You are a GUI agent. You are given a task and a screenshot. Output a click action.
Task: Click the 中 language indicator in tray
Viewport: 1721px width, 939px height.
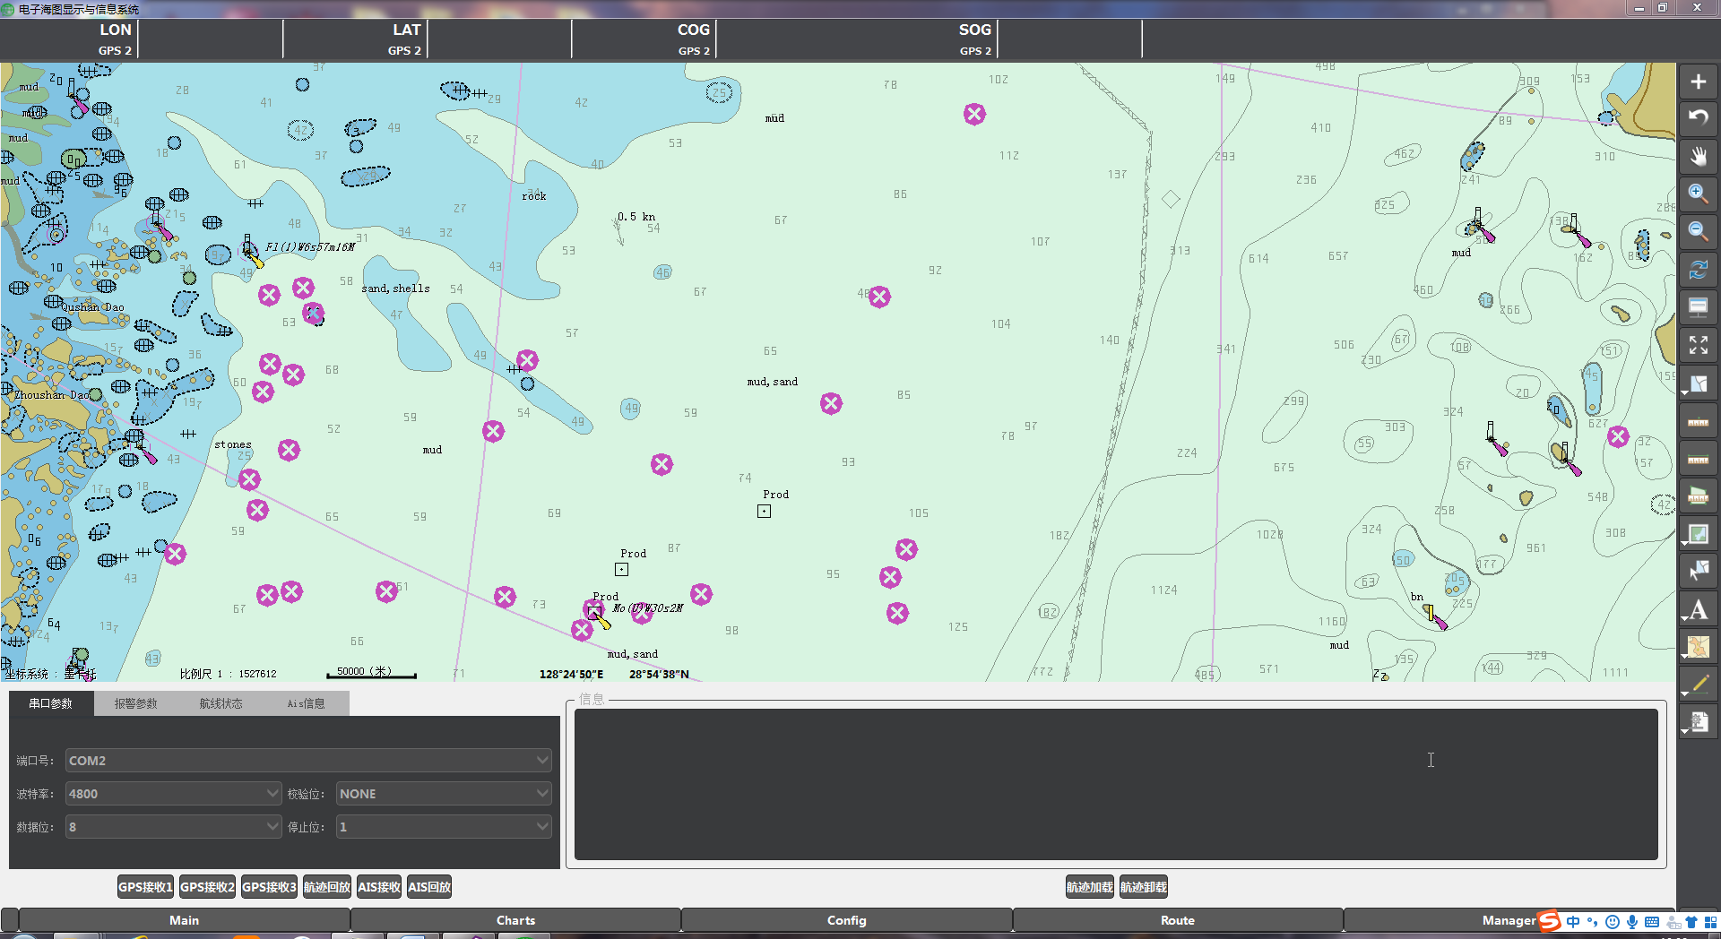point(1573,922)
